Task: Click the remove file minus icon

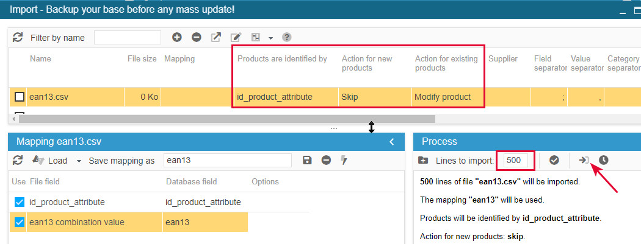Action: (197, 37)
